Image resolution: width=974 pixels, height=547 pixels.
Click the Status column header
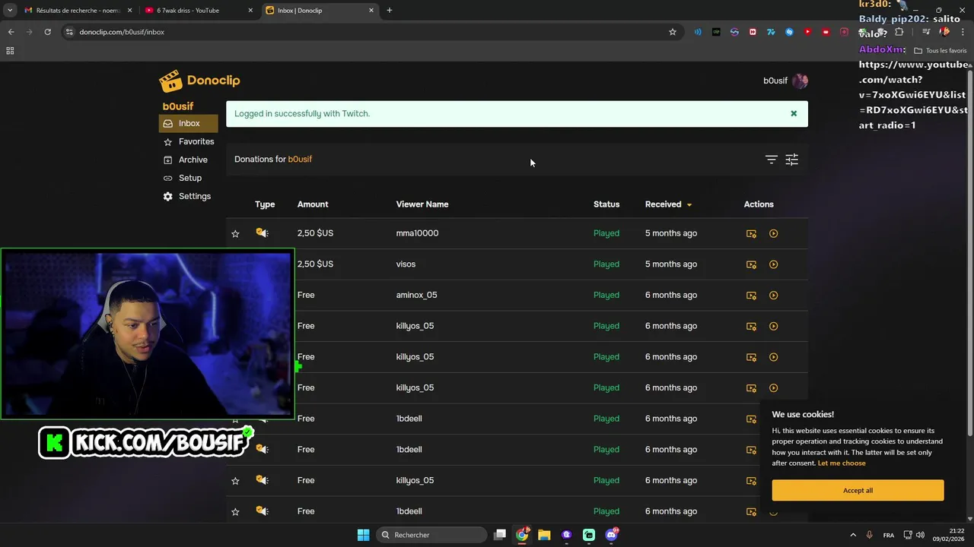pos(606,204)
